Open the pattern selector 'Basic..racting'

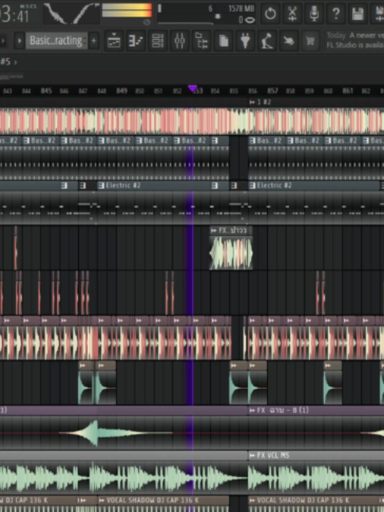click(x=56, y=41)
